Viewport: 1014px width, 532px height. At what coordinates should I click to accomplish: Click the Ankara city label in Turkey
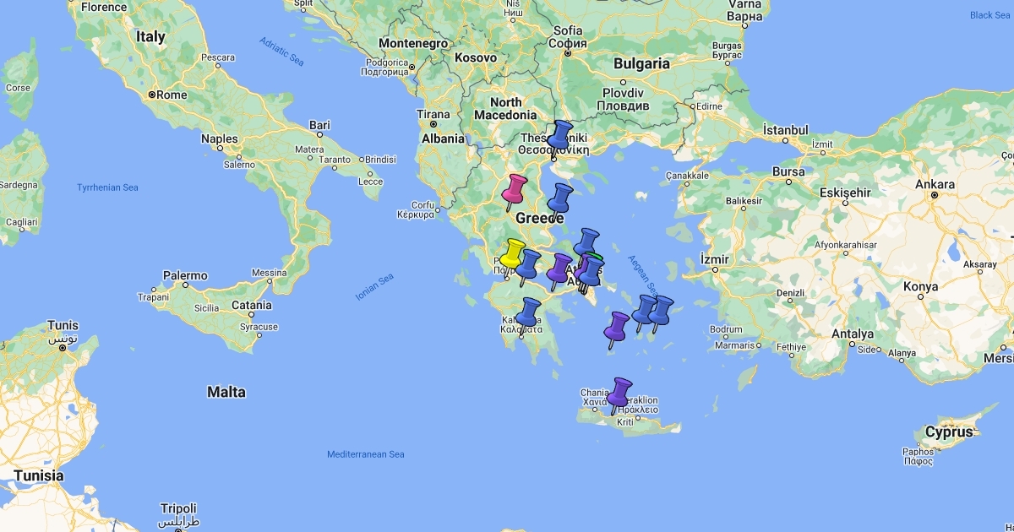pos(935,184)
